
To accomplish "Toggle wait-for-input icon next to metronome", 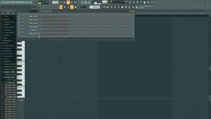I will click(65, 2).
